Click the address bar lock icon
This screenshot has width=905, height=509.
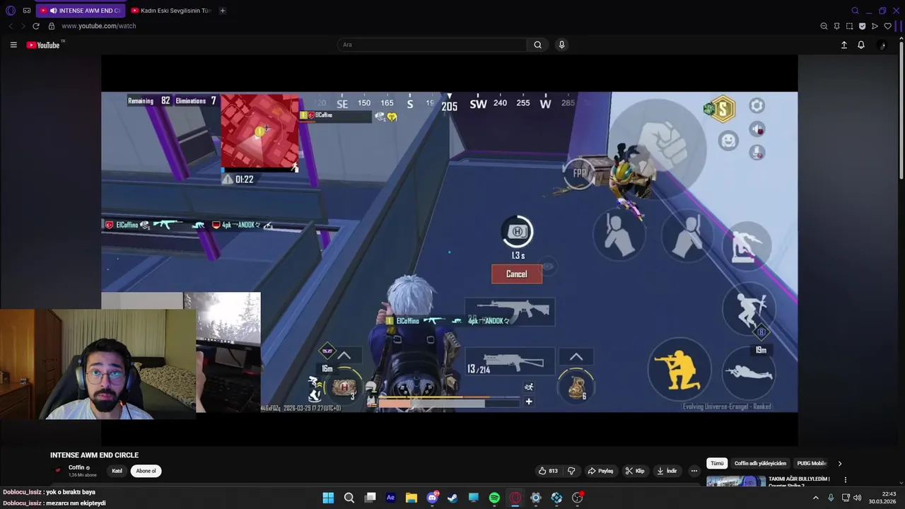(x=51, y=26)
